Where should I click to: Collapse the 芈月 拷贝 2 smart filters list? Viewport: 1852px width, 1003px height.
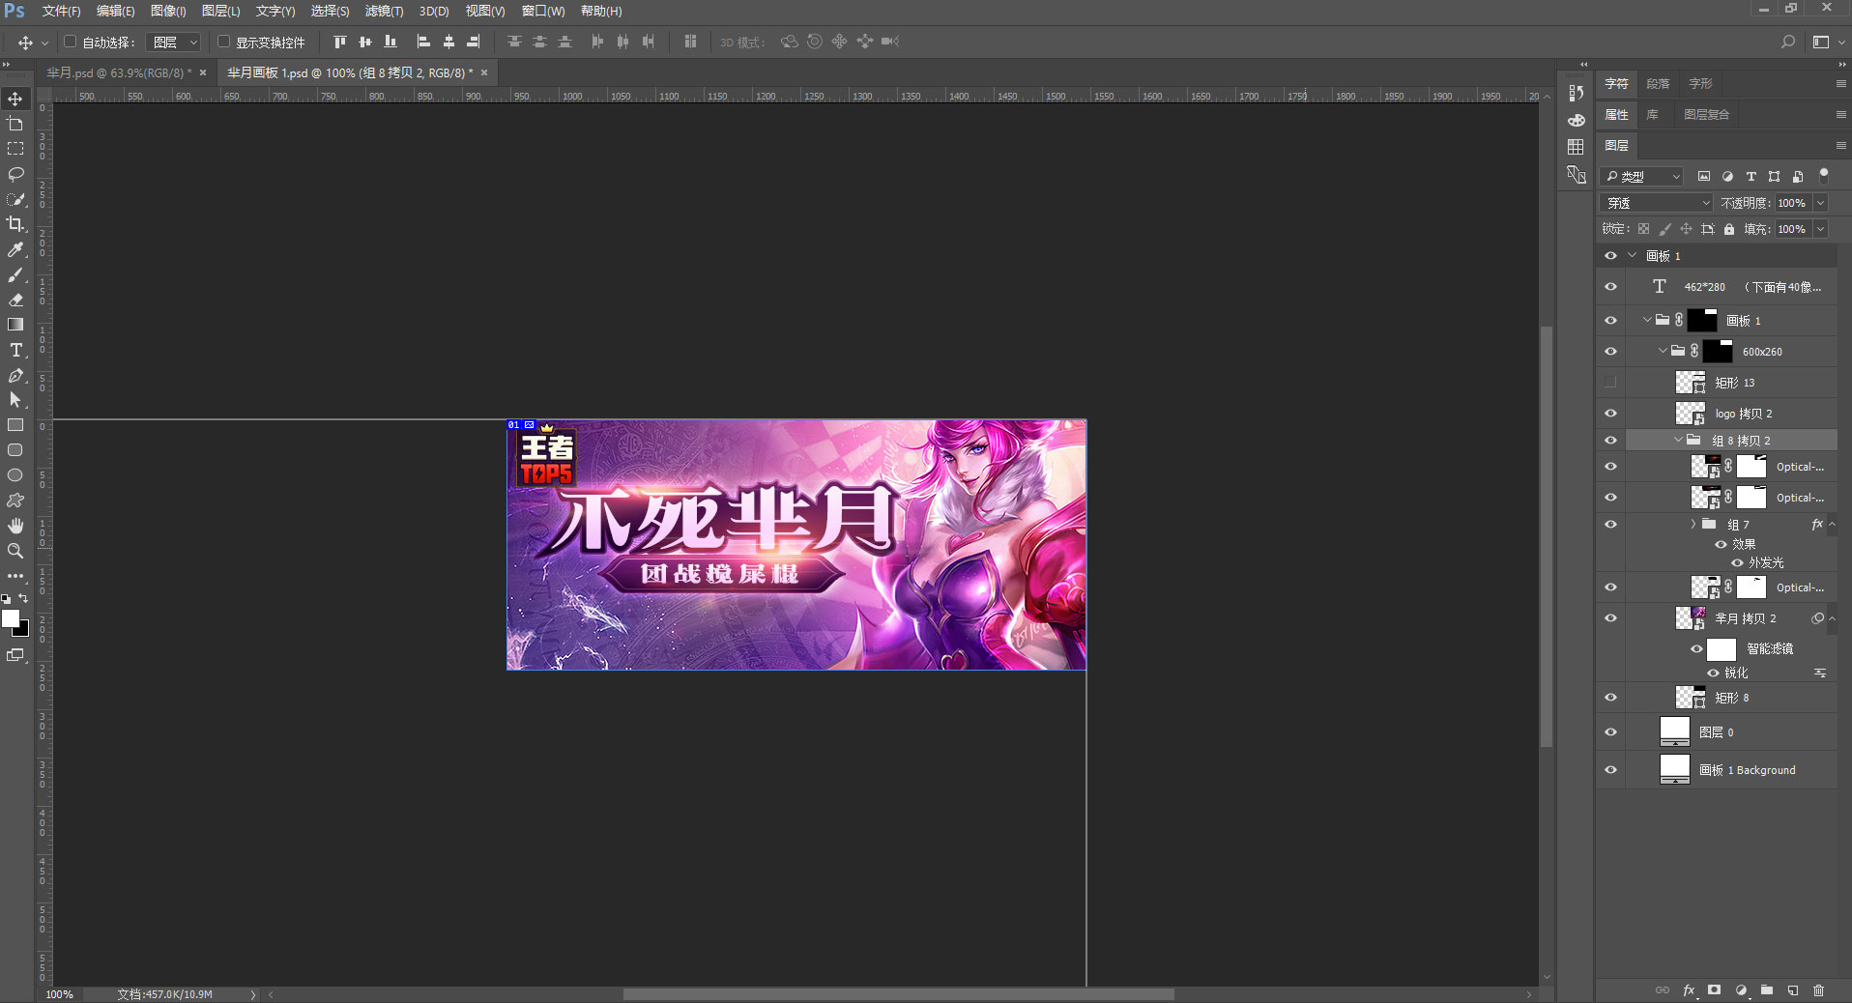(1832, 618)
